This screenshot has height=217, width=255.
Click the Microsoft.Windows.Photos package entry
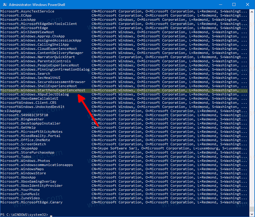point(24,161)
